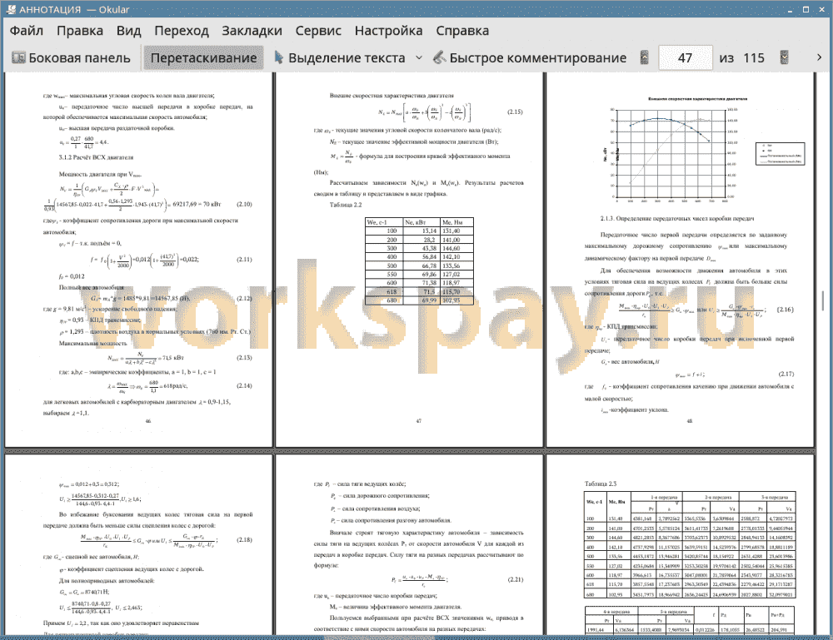The height and width of the screenshot is (640, 833).
Task: Select the Выделение текста tool
Action: click(x=340, y=57)
